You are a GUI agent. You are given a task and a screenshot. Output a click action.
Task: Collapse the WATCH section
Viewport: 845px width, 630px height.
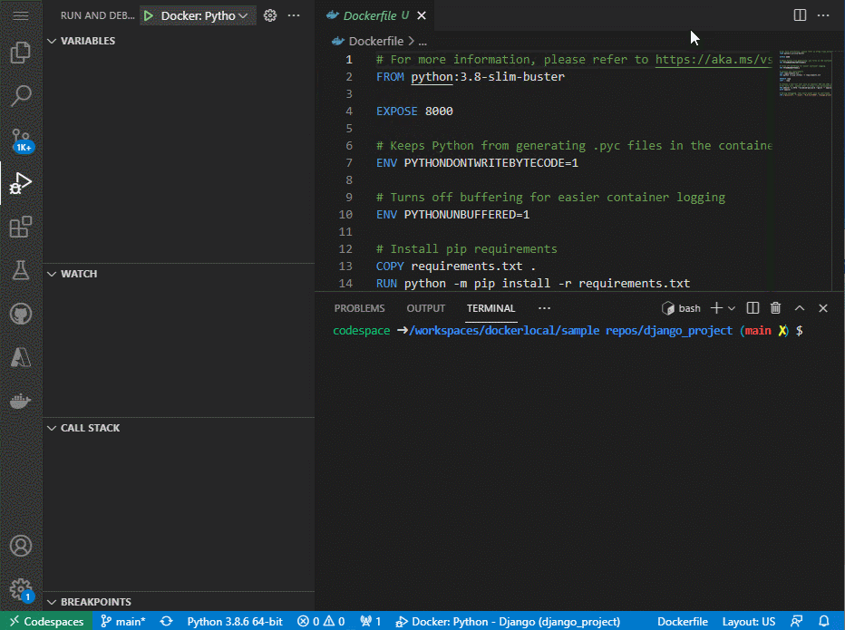[x=73, y=274]
